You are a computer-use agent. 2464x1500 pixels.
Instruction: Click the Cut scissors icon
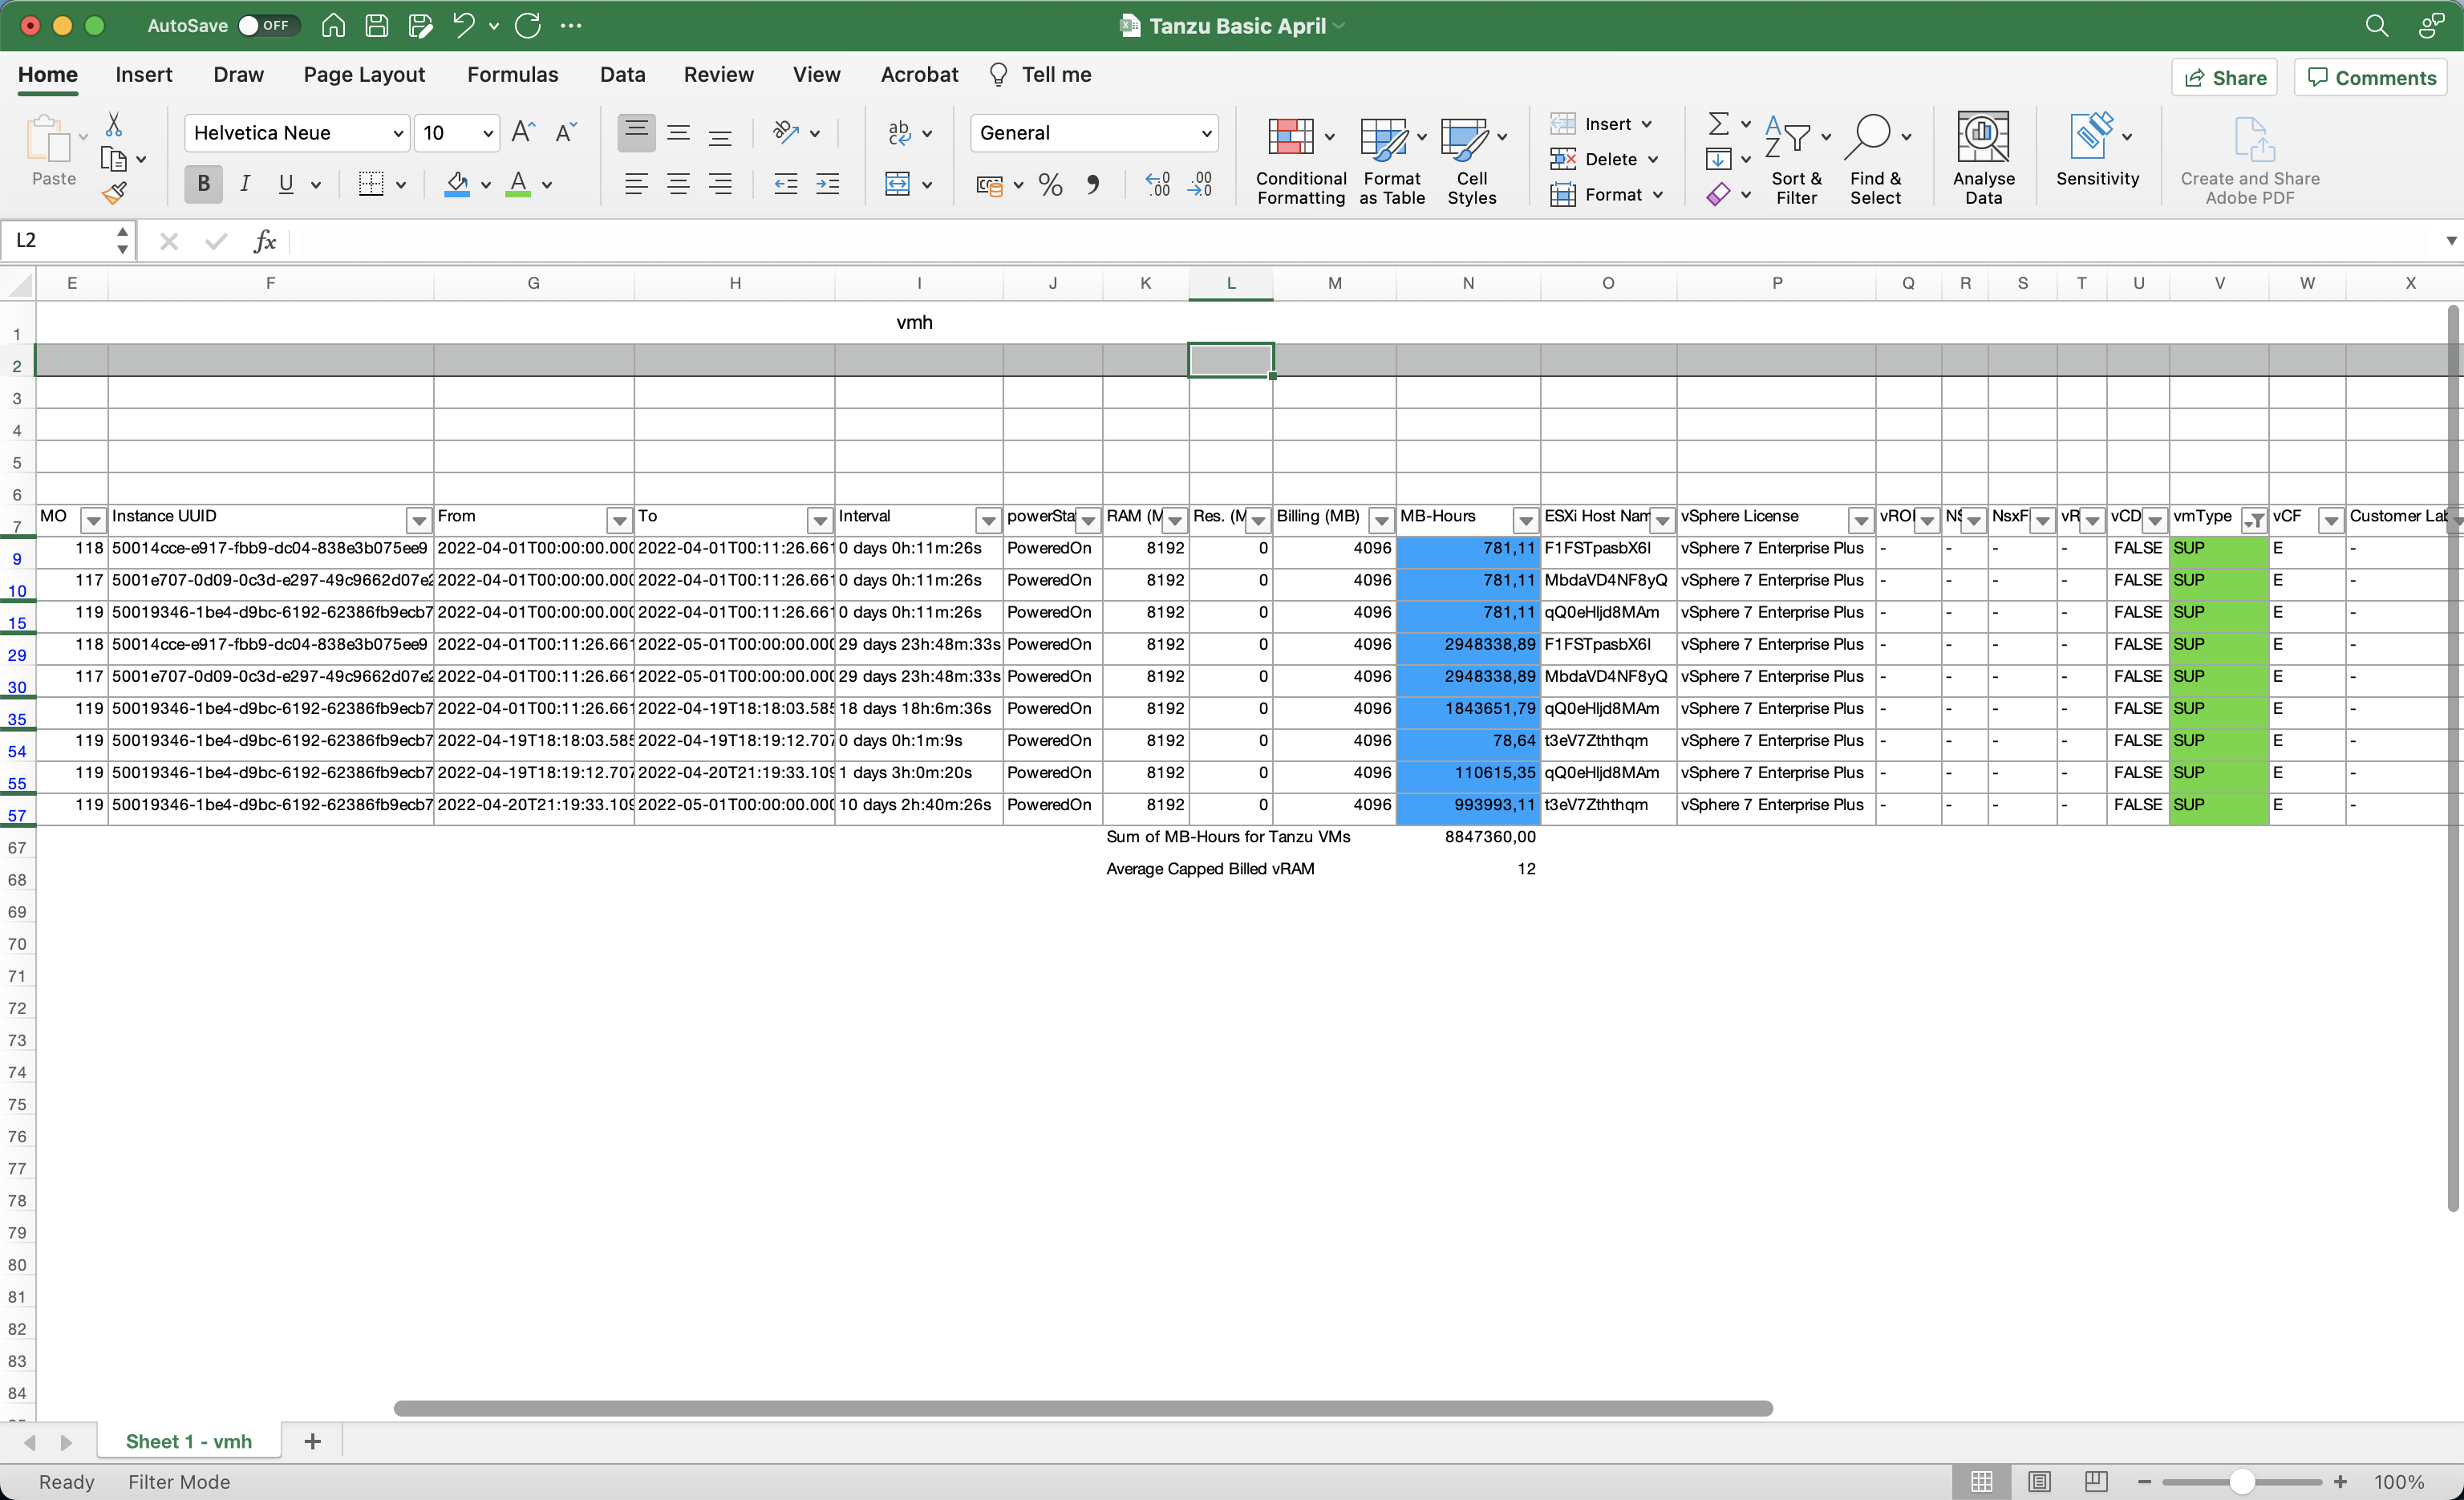pos(114,124)
